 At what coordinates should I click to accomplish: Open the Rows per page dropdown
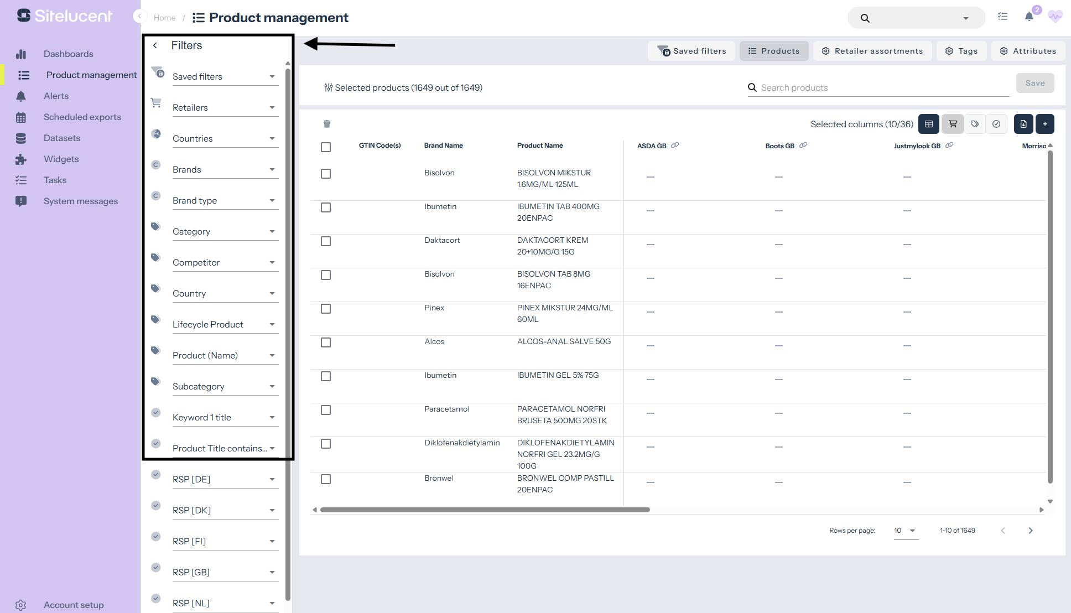tap(905, 531)
